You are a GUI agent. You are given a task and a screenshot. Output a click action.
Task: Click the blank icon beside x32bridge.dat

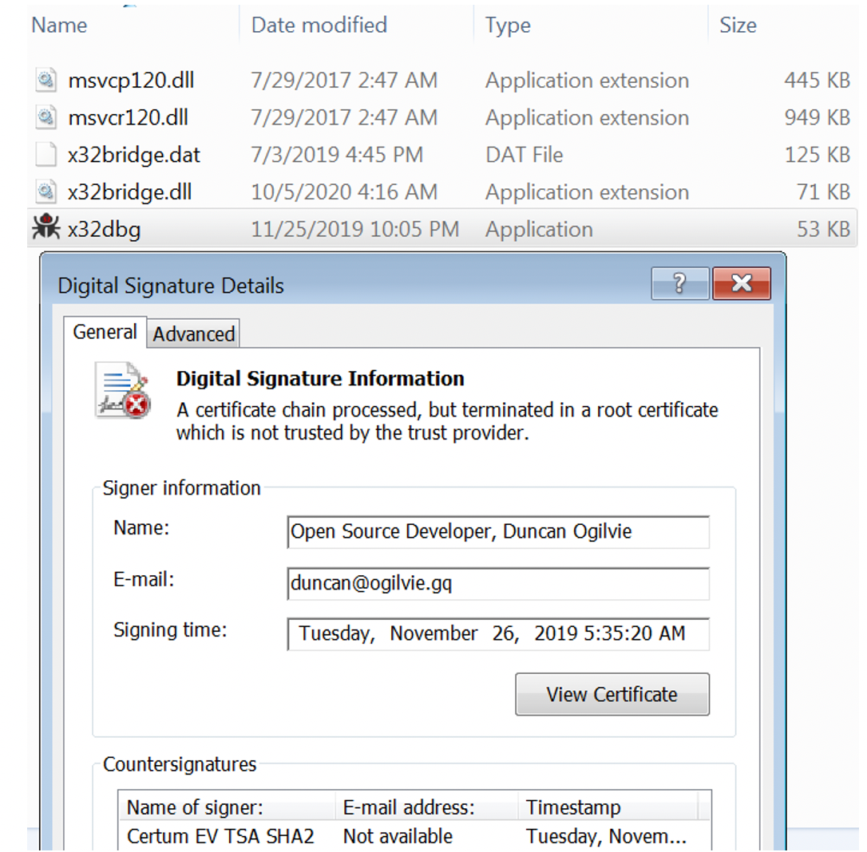click(x=46, y=154)
